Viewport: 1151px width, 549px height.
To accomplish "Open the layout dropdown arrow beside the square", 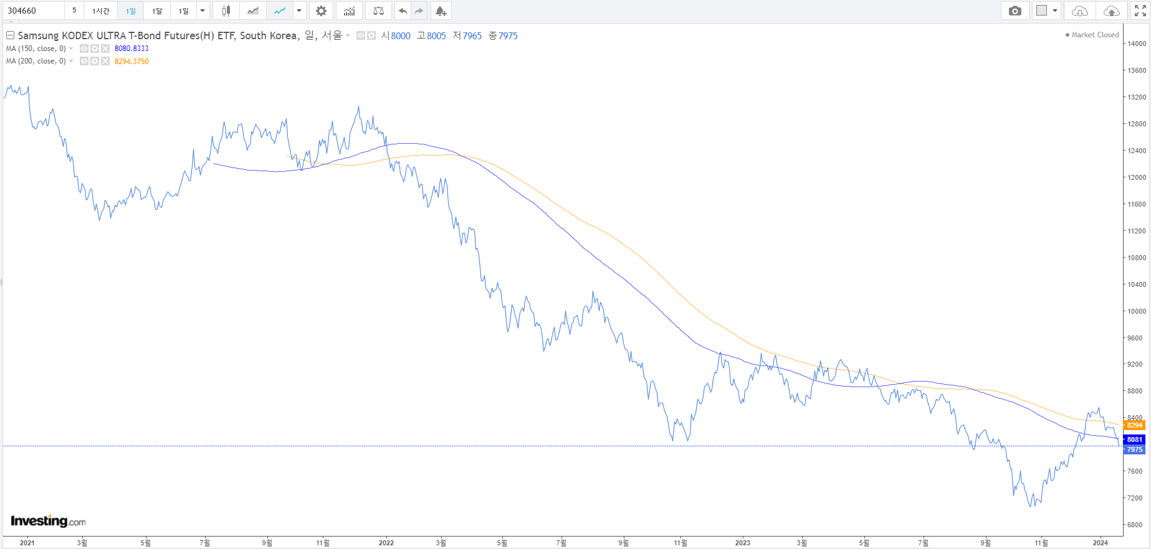I will click(1055, 11).
